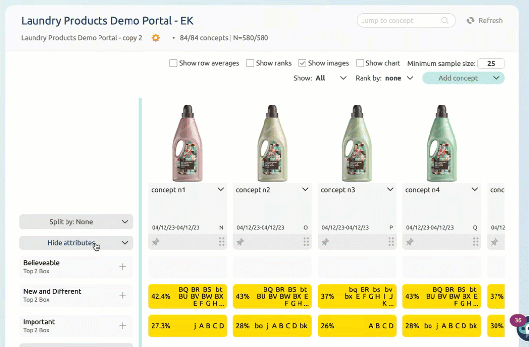529x347 pixels.
Task: Open the Split by: None dropdown
Action: point(76,222)
